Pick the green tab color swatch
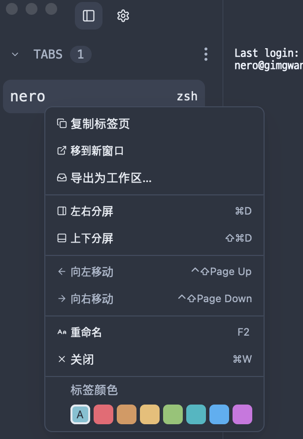Viewport: 303px width, 439px height. pos(173,414)
